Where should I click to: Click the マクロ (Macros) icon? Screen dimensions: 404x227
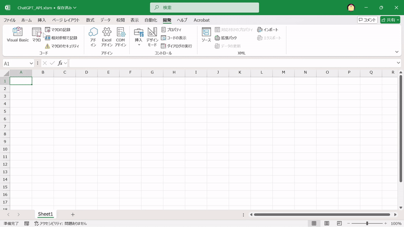[36, 34]
